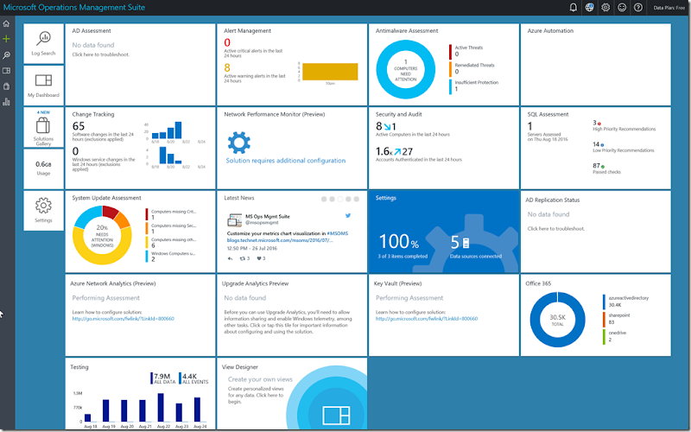Click AD Replication Status troubleshoot text
The image size is (691, 432).
click(556, 228)
